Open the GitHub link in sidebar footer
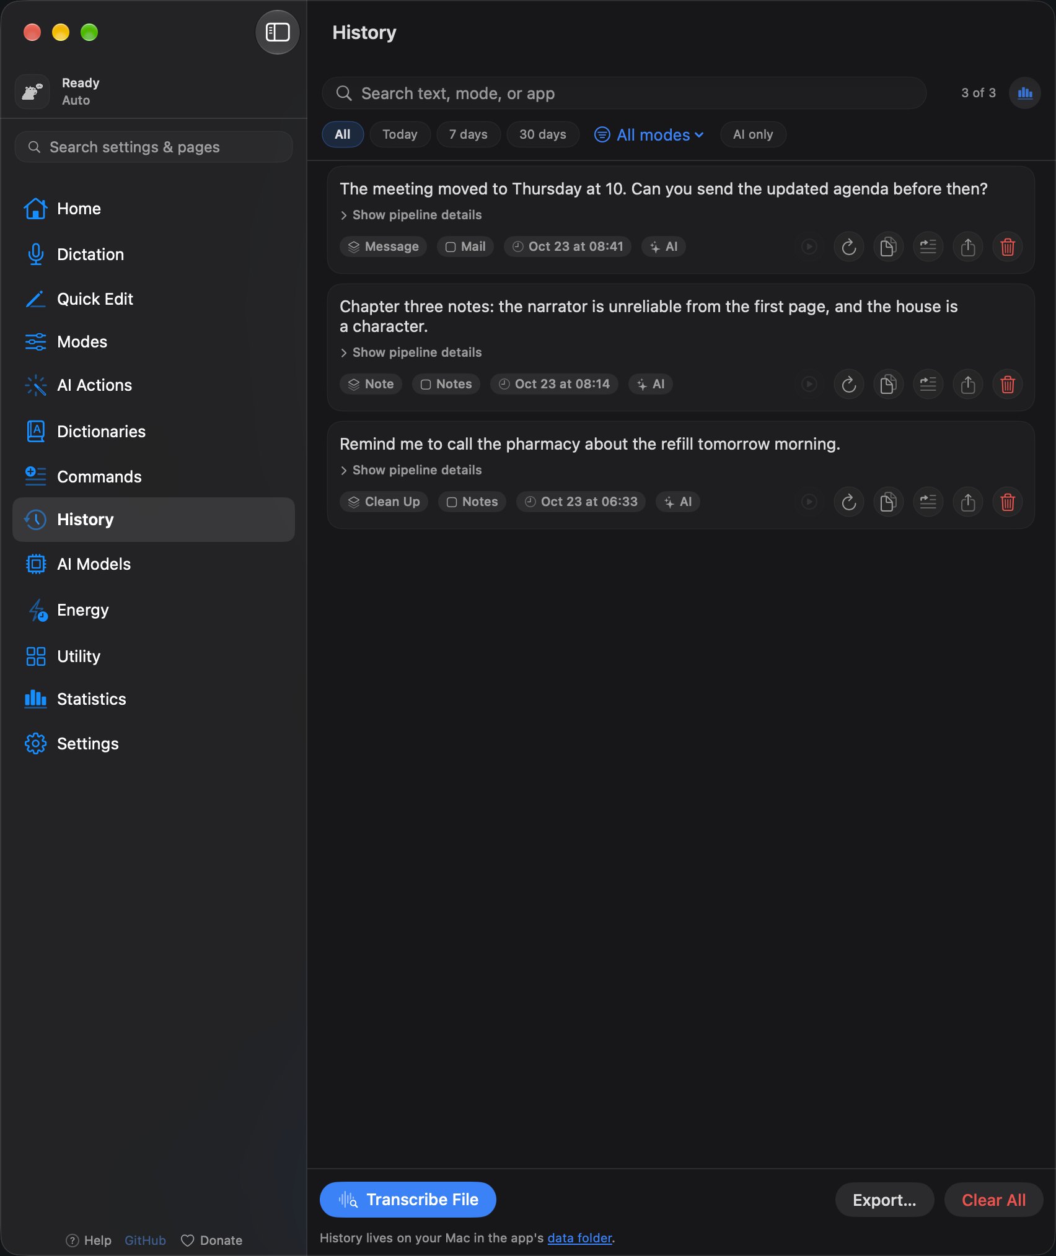Image resolution: width=1056 pixels, height=1256 pixels. 145,1241
